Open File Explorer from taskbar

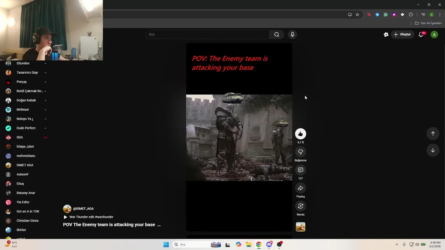coord(249,244)
